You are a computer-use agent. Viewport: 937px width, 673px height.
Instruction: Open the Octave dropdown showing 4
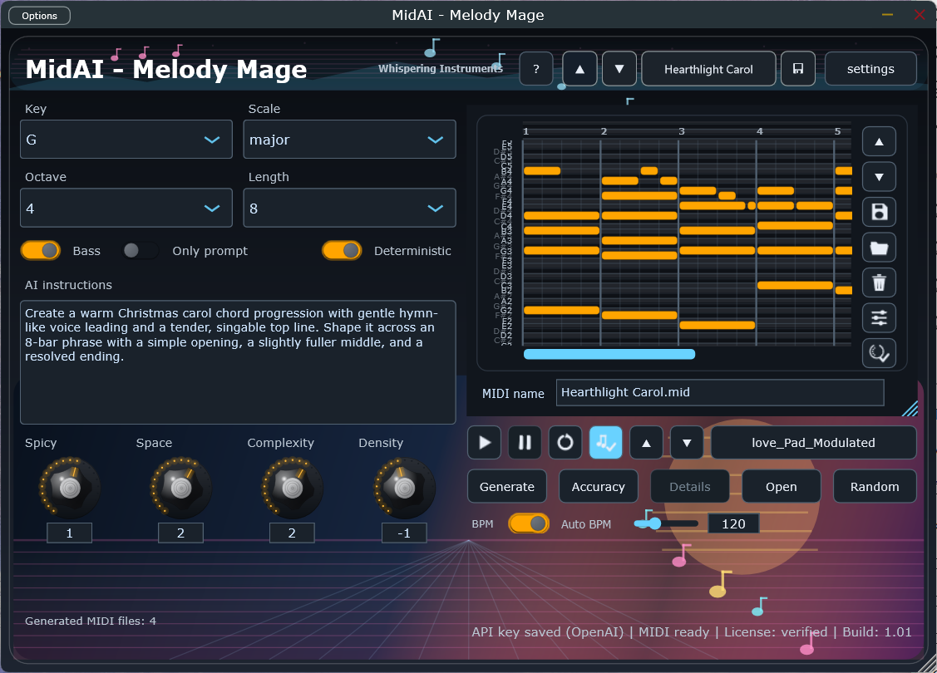(126, 208)
